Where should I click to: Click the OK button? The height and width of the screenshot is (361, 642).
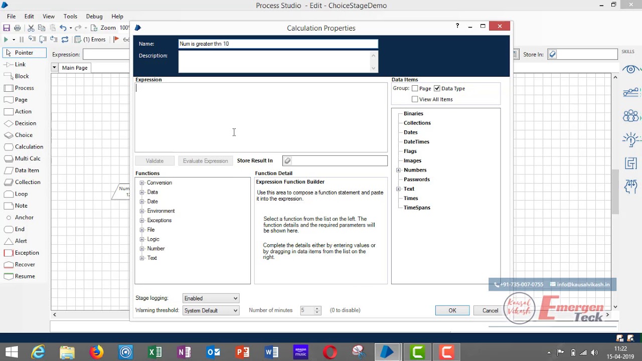coord(452,310)
